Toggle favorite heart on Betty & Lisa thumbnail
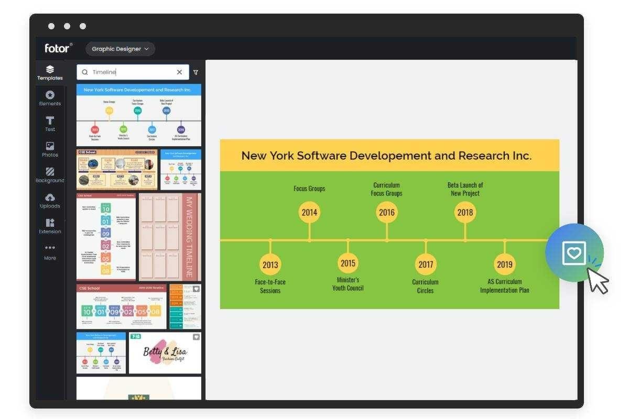Screen dimensions: 629x419 [x=196, y=337]
